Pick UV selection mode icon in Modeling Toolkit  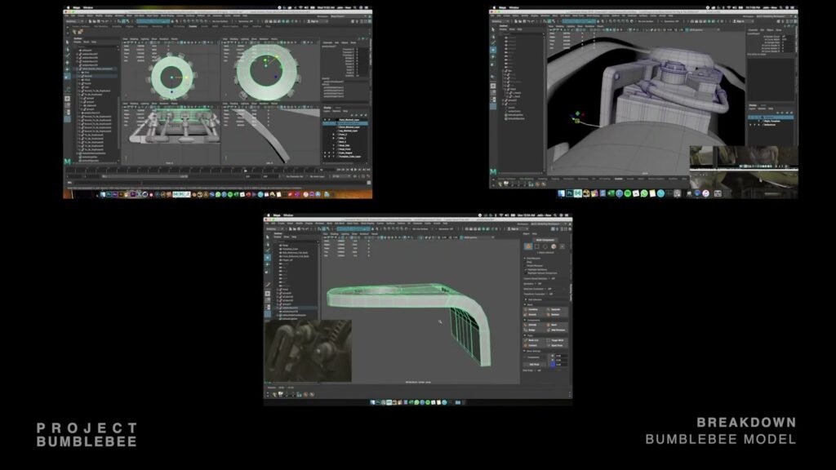pyautogui.click(x=563, y=246)
